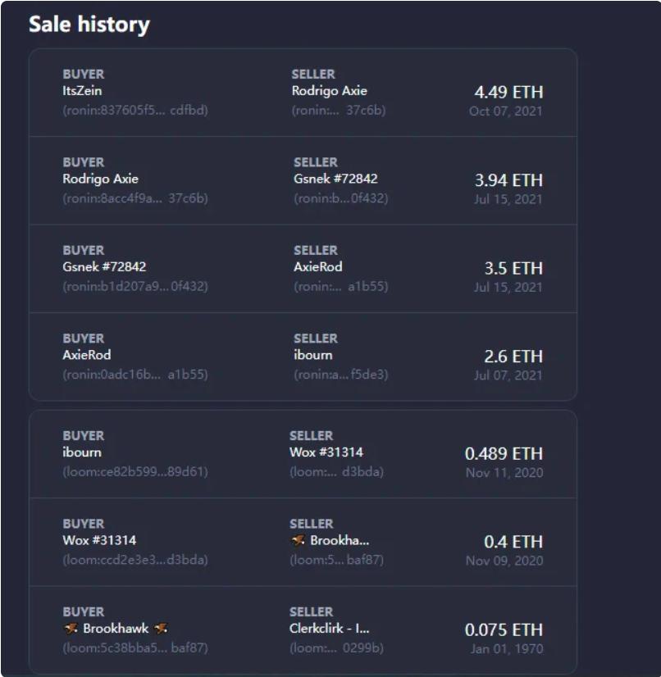Click right hawk icon after buyer Brookhawk
Viewport: 661px width, 677px height.
click(160, 628)
